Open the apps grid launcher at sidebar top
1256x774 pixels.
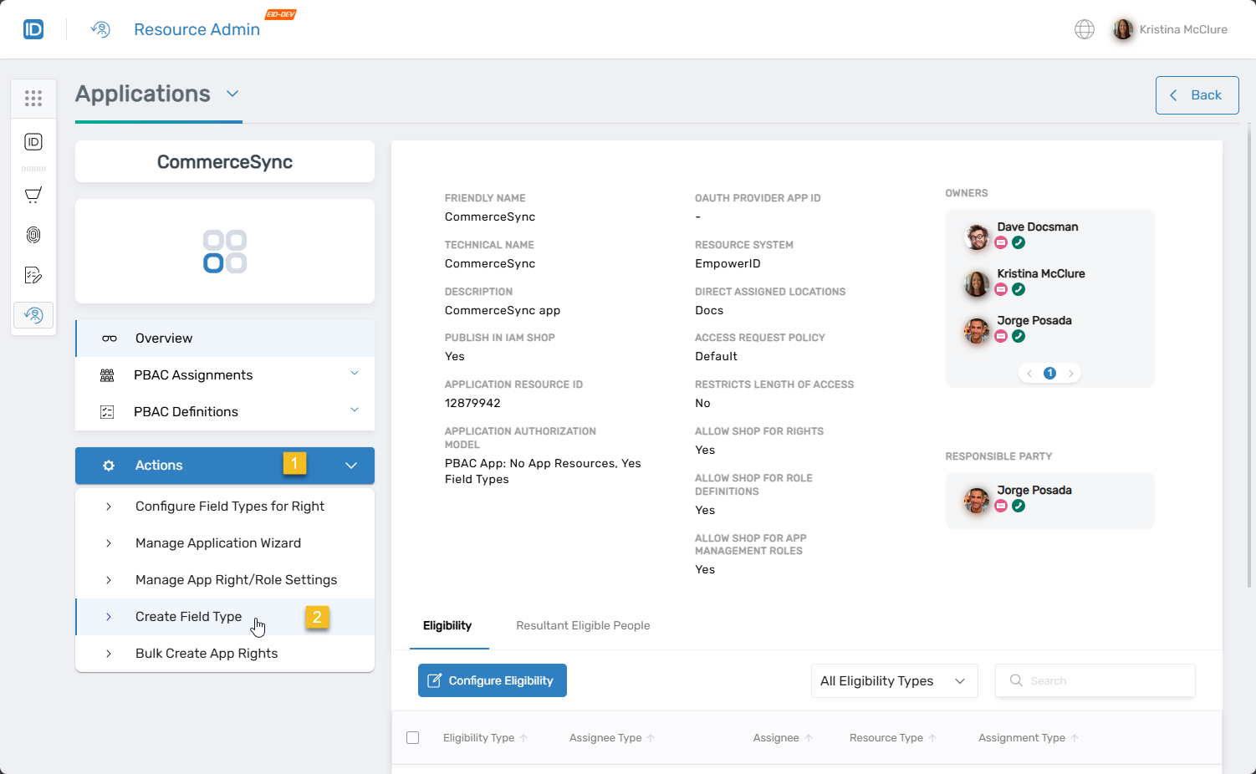tap(33, 98)
